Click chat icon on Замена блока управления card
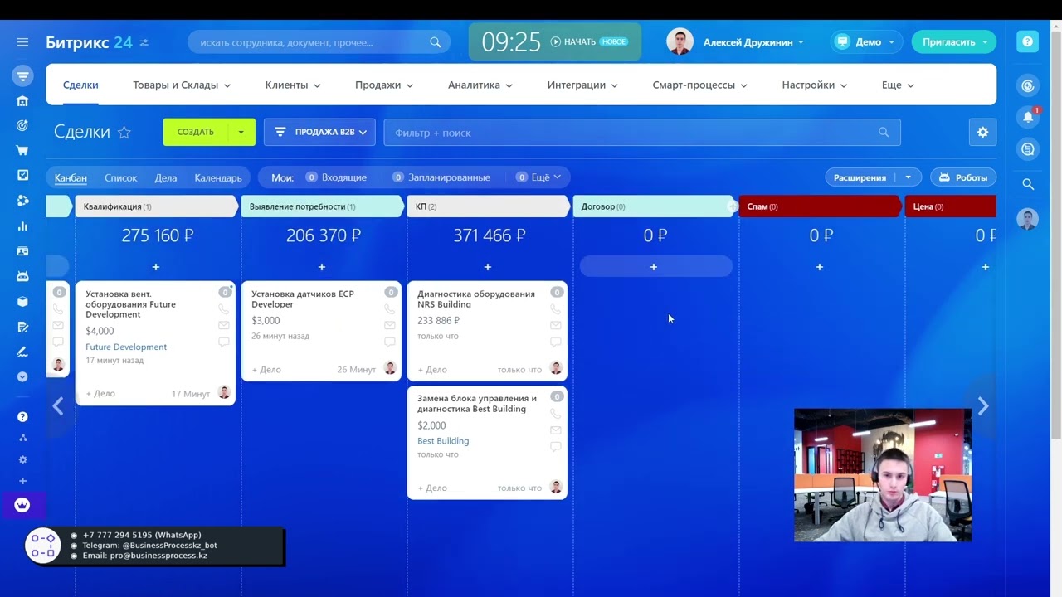Screen dimensions: 1062x597 pos(555,446)
